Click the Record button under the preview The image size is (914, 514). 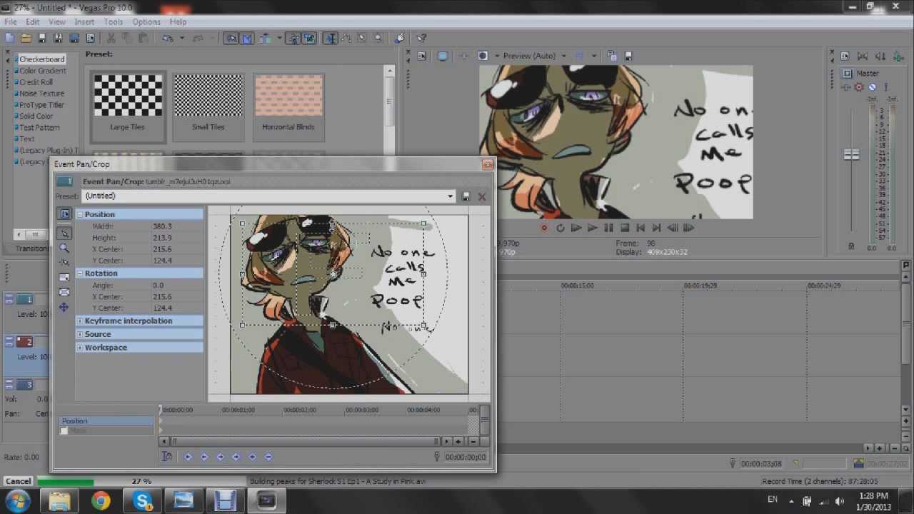tap(544, 228)
